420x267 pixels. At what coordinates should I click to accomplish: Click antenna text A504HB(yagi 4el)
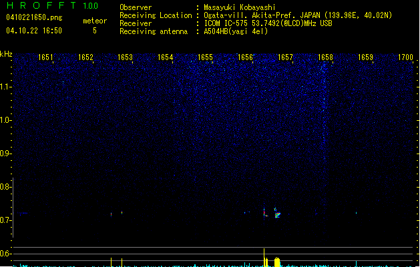(236, 31)
